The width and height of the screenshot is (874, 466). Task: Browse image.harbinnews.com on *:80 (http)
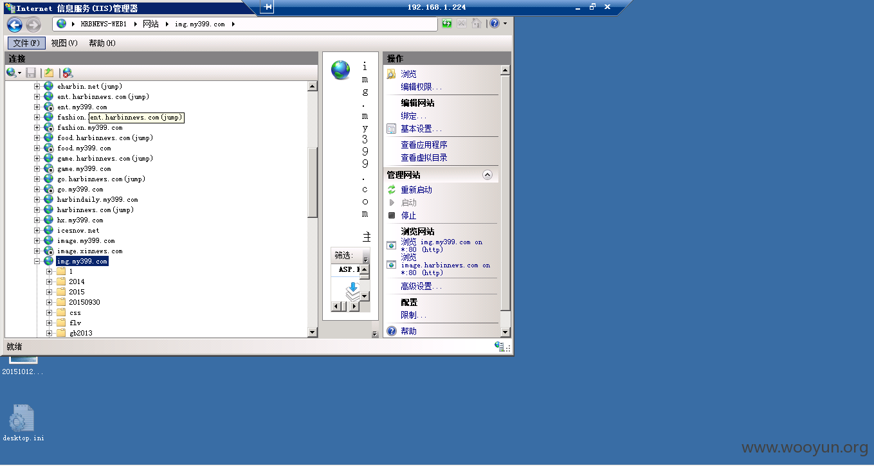(445, 265)
